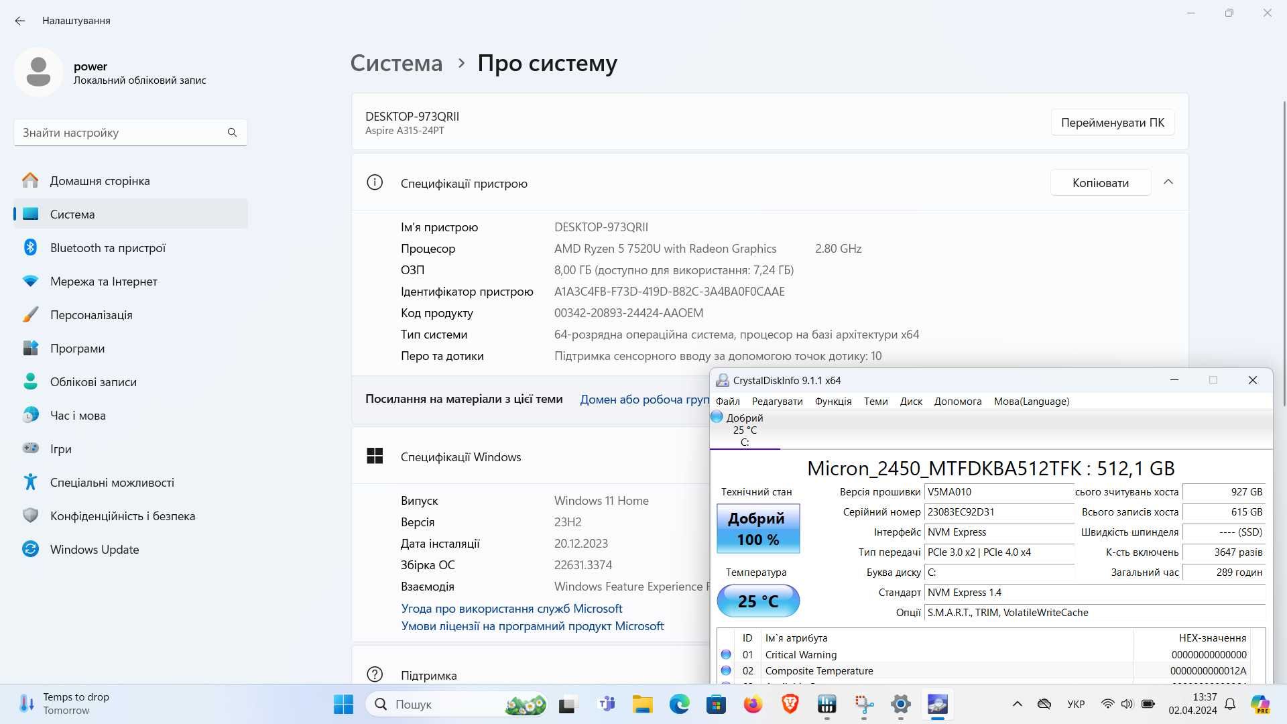1287x724 pixels.
Task: Open the Privacy and security shield icon
Action: tap(30, 516)
